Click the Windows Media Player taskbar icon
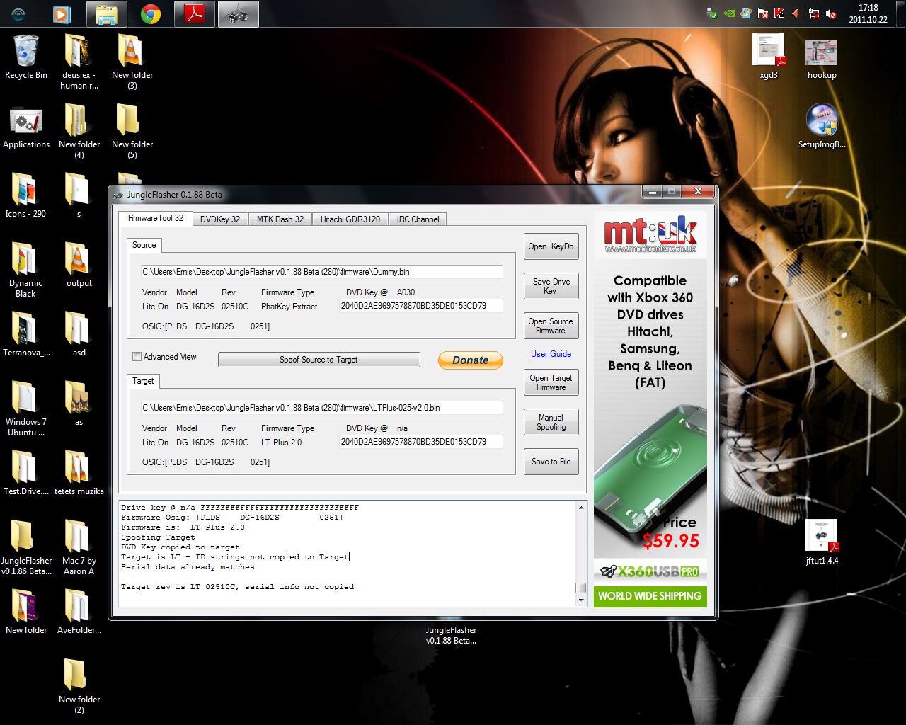Image resolution: width=906 pixels, height=725 pixels. (62, 14)
